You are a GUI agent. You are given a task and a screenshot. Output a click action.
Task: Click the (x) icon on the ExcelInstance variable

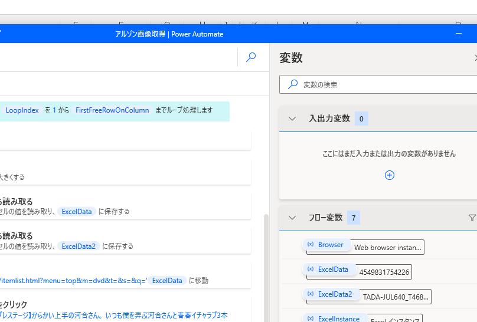311,318
